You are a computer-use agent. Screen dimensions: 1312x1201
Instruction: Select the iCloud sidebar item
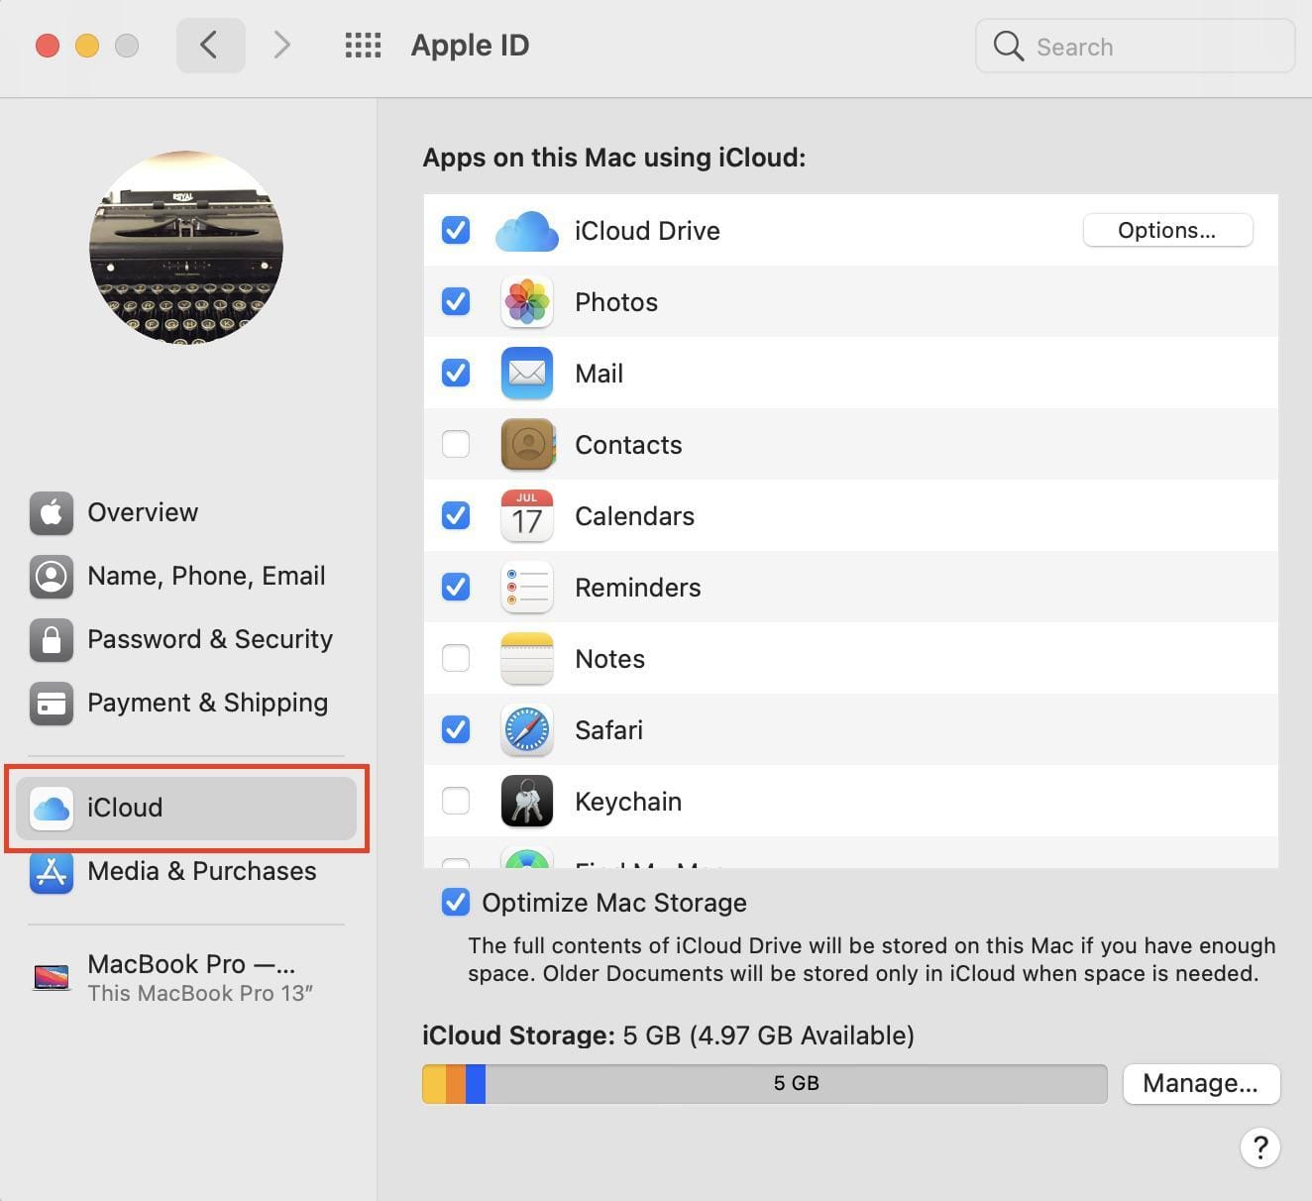[186, 809]
